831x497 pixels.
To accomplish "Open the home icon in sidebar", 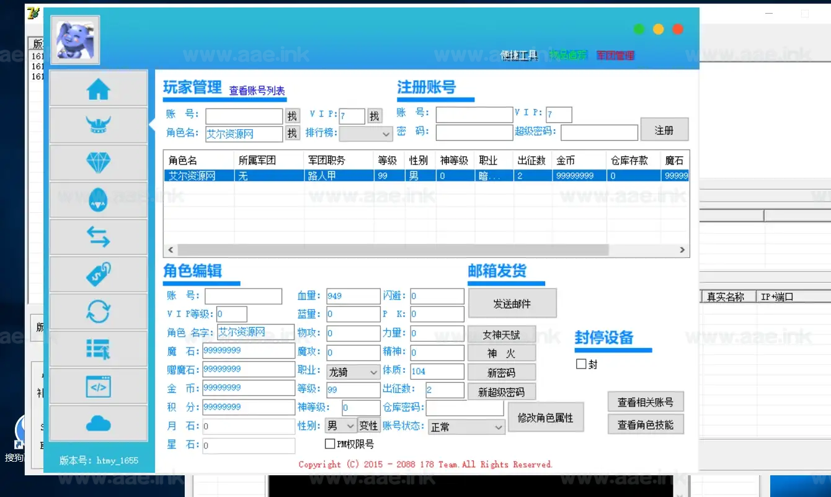I will tap(98, 89).
